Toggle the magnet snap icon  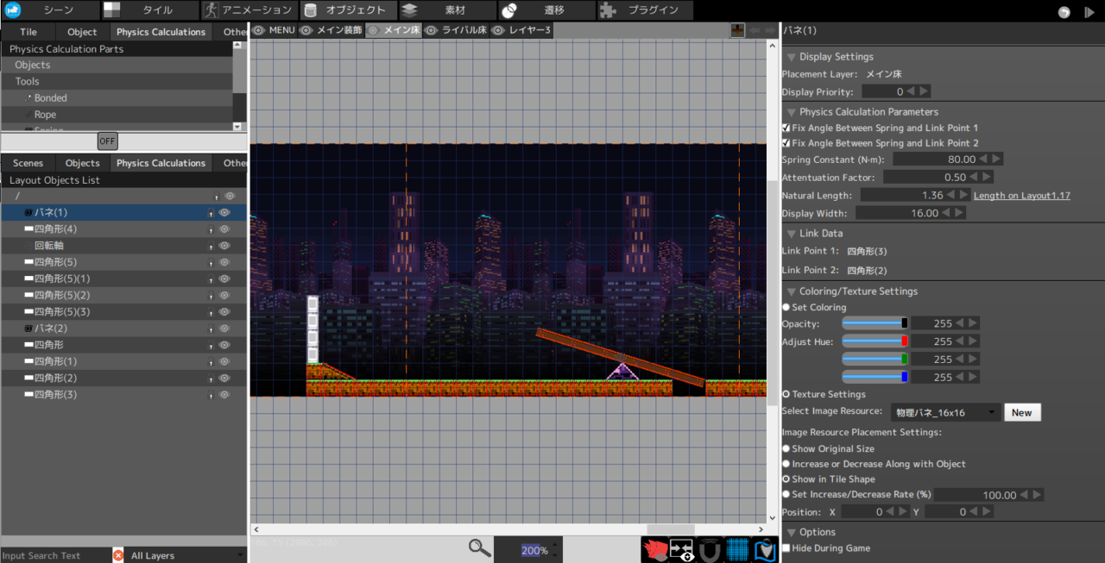tap(710, 549)
